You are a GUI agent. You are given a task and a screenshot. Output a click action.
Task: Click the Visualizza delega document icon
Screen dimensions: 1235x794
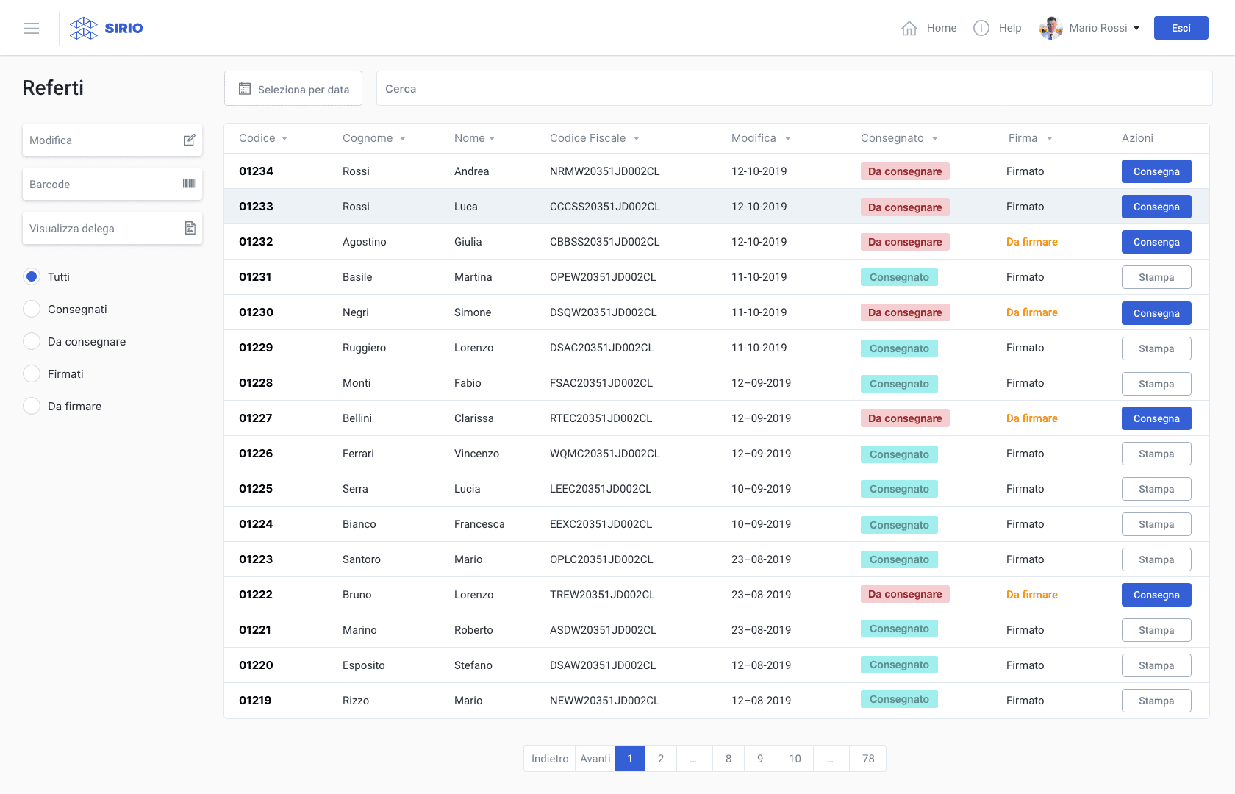(190, 228)
